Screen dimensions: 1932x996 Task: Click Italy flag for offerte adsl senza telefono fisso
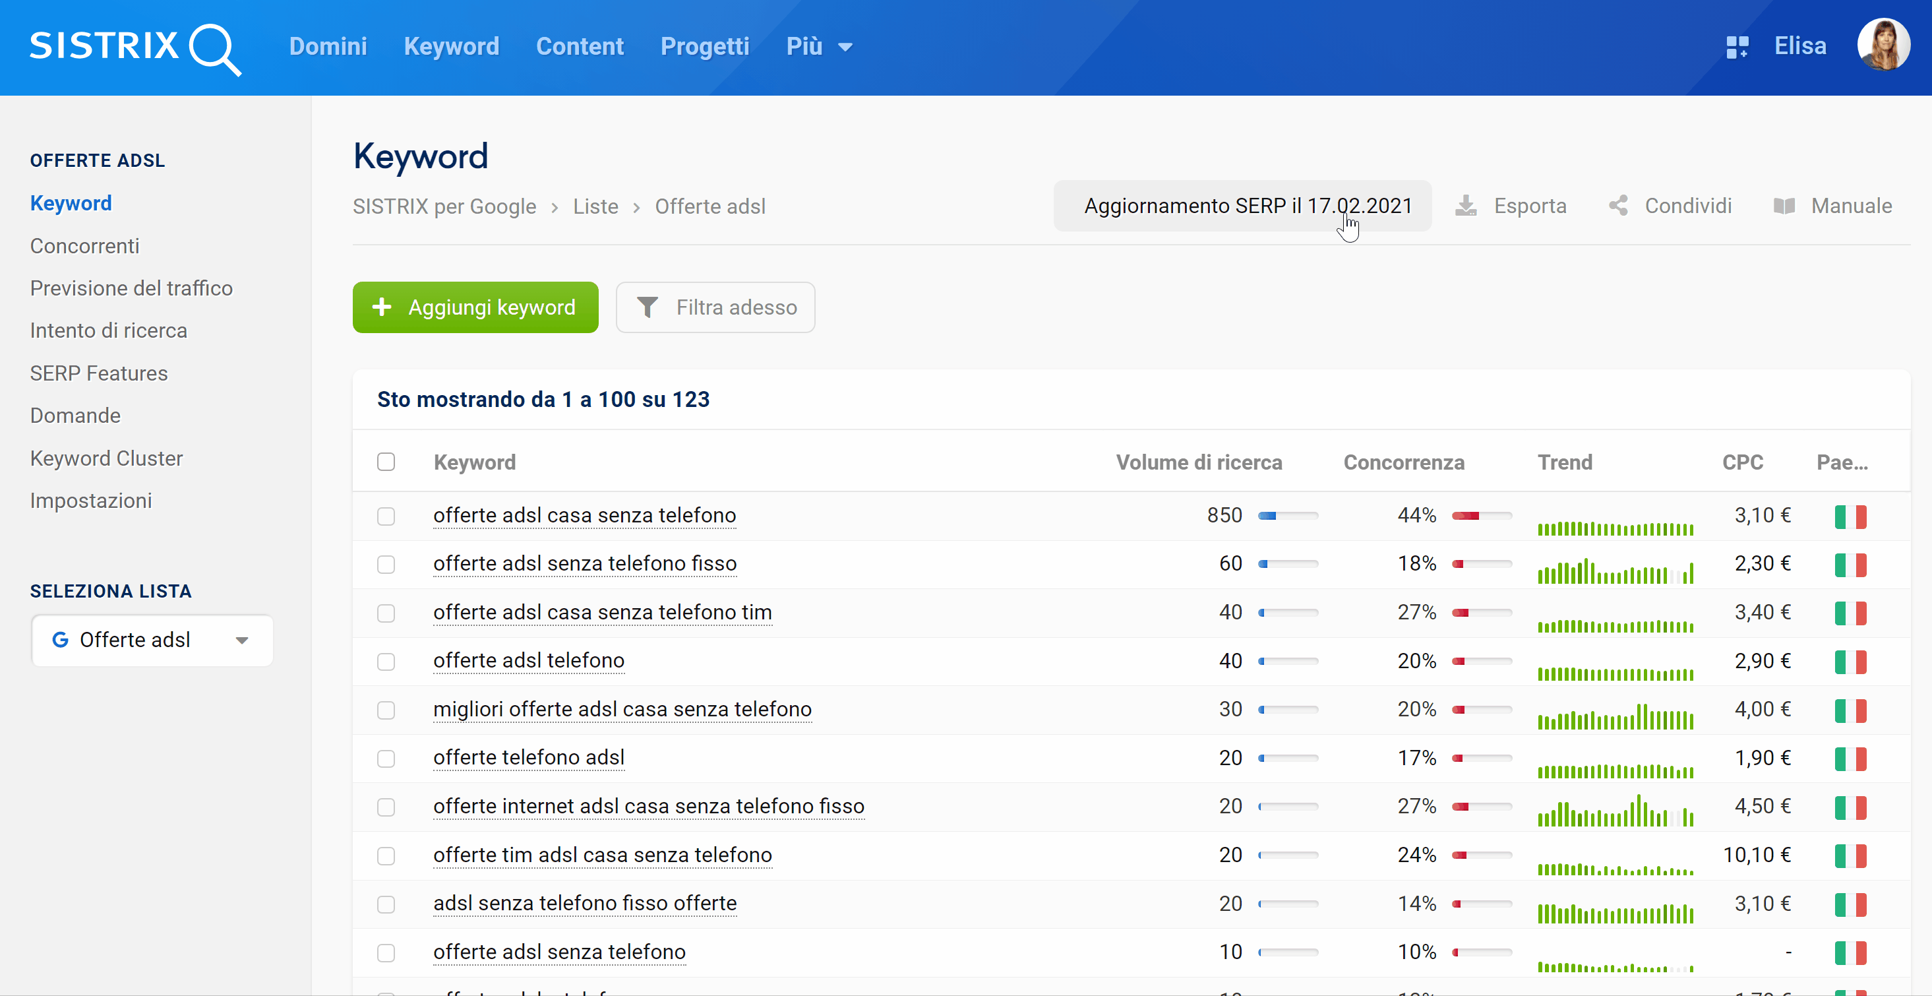pos(1850,564)
